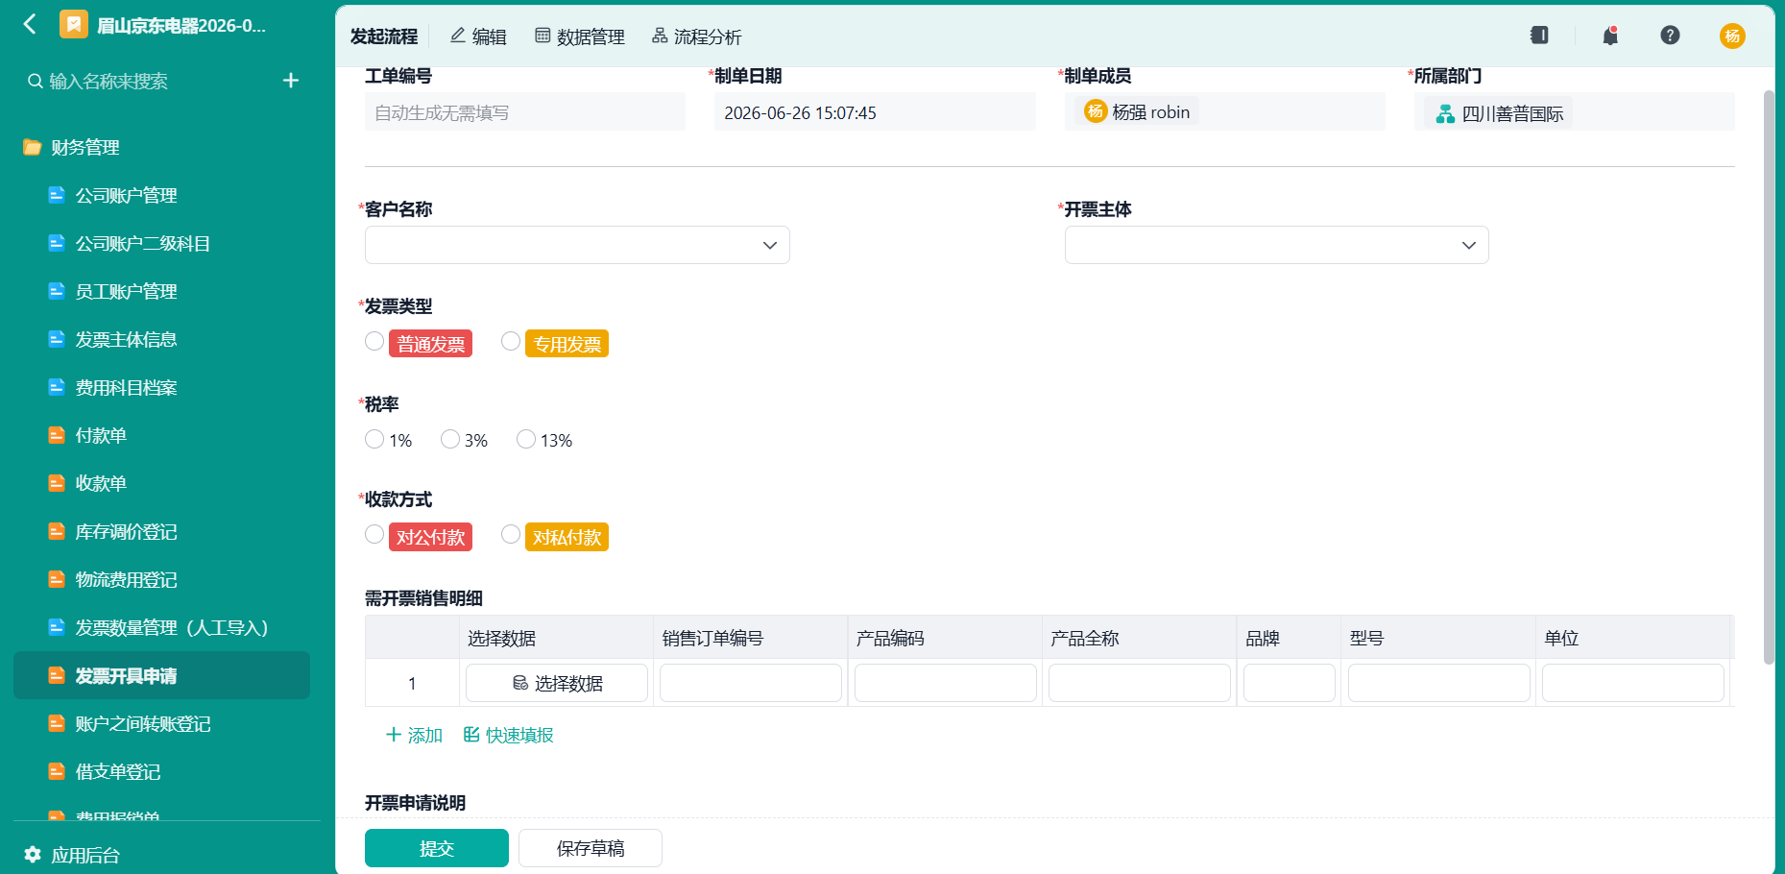
Task: Click the orange app logo icon
Action: pyautogui.click(x=73, y=24)
